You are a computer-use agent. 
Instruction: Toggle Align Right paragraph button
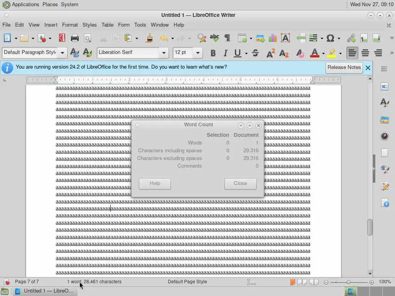(x=378, y=53)
